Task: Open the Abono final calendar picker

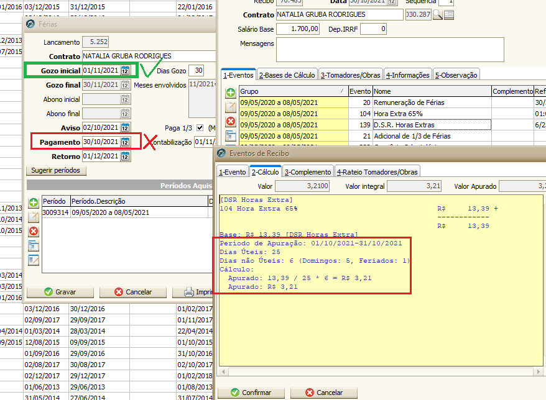Action: click(x=126, y=114)
